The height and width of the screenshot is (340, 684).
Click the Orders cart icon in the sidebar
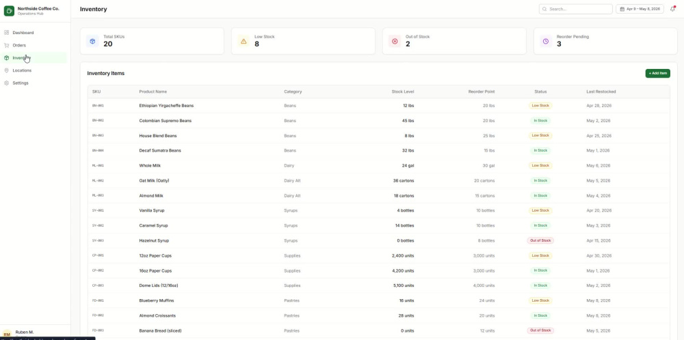point(7,45)
